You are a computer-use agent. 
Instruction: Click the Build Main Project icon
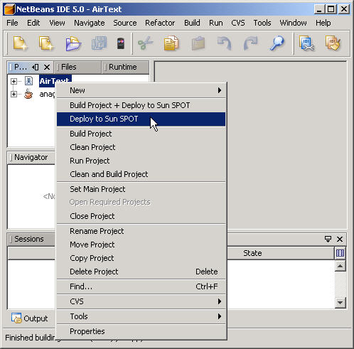306,43
